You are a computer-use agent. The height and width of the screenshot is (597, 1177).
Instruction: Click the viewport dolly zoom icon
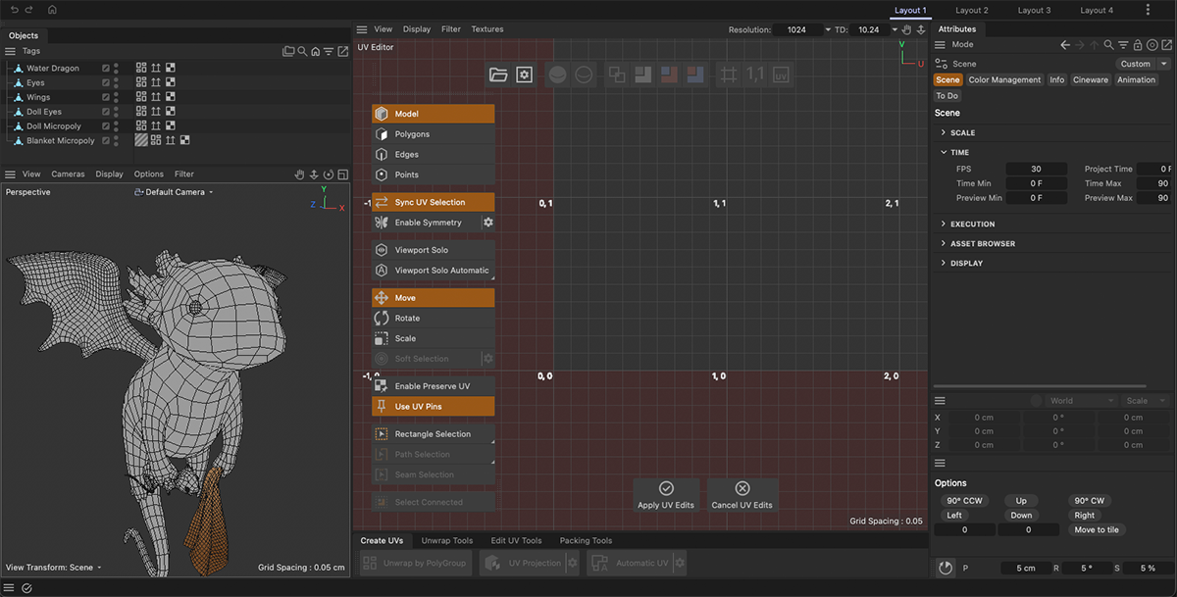pyautogui.click(x=314, y=174)
